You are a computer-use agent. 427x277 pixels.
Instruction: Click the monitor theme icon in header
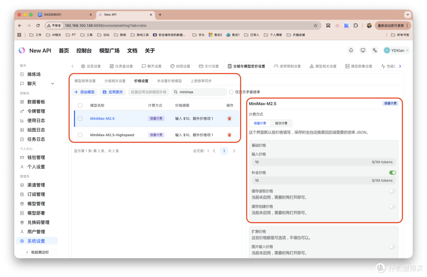(x=363, y=50)
